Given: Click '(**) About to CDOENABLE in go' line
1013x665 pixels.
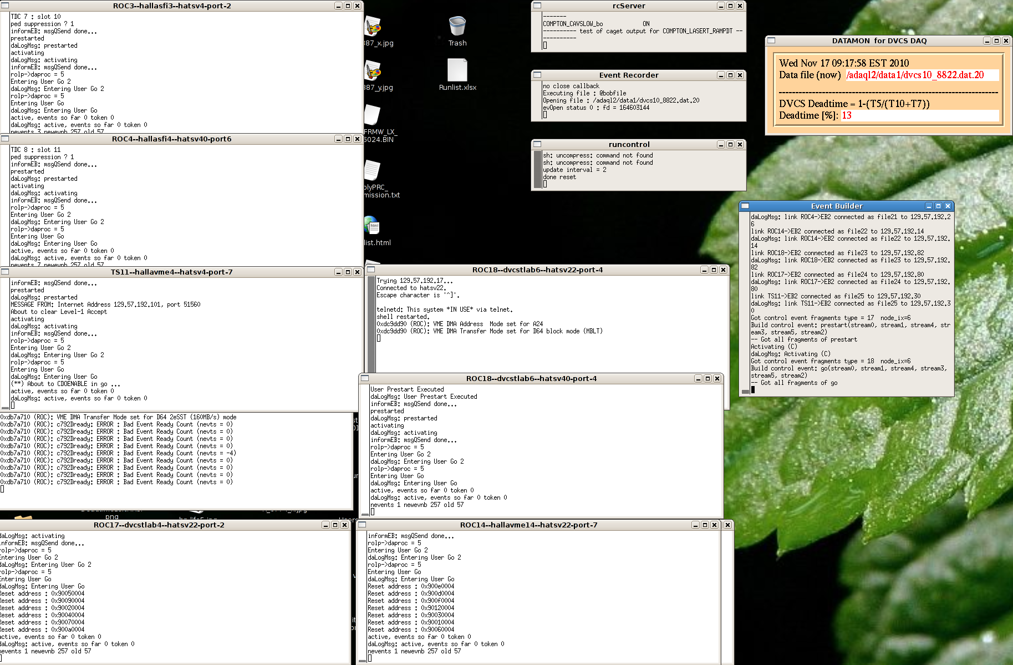Looking at the screenshot, I should 65,384.
